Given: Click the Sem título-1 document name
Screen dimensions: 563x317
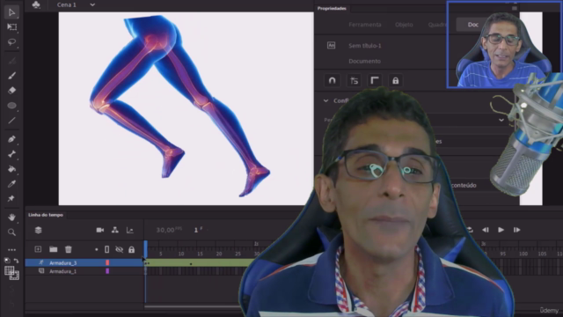Looking at the screenshot, I should [x=365, y=46].
